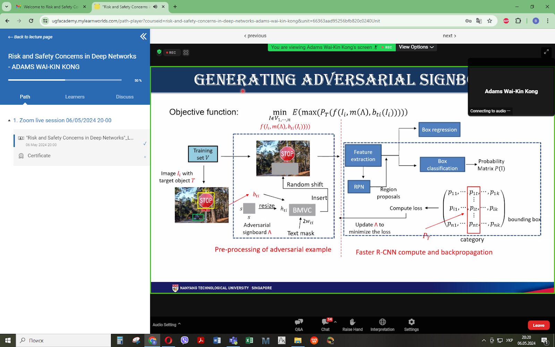Open the Zoom gallery grid view icon
555x347 pixels.
click(186, 52)
